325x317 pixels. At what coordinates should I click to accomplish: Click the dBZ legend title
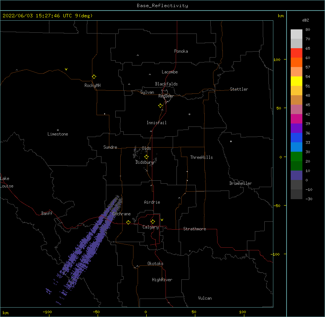305,20
